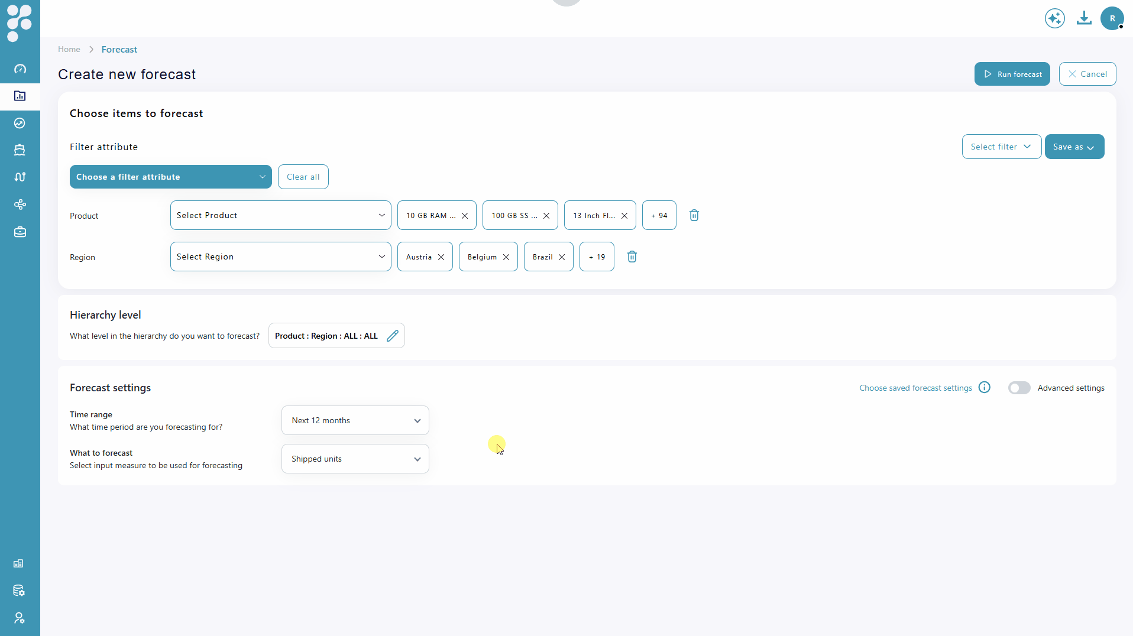This screenshot has height=636, width=1133.
Task: Click Clear all filters button
Action: (x=303, y=177)
